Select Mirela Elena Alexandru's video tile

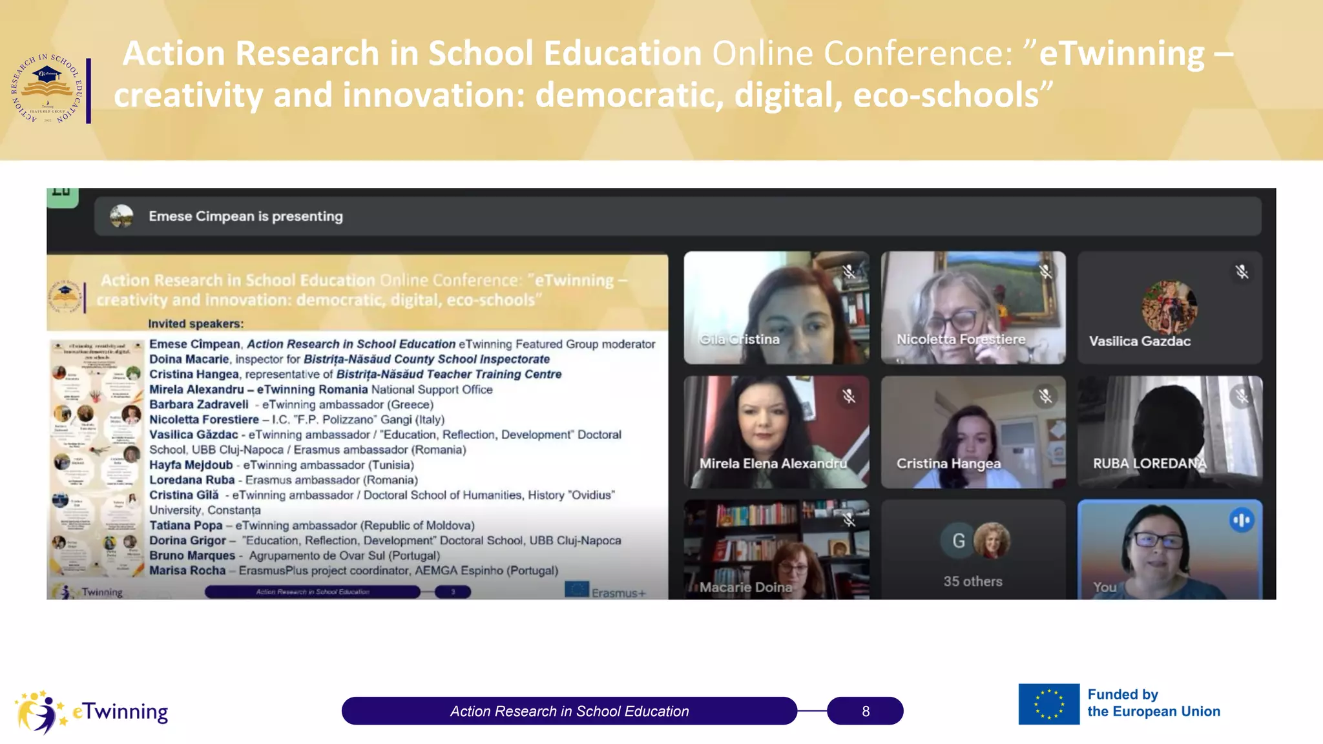point(776,432)
